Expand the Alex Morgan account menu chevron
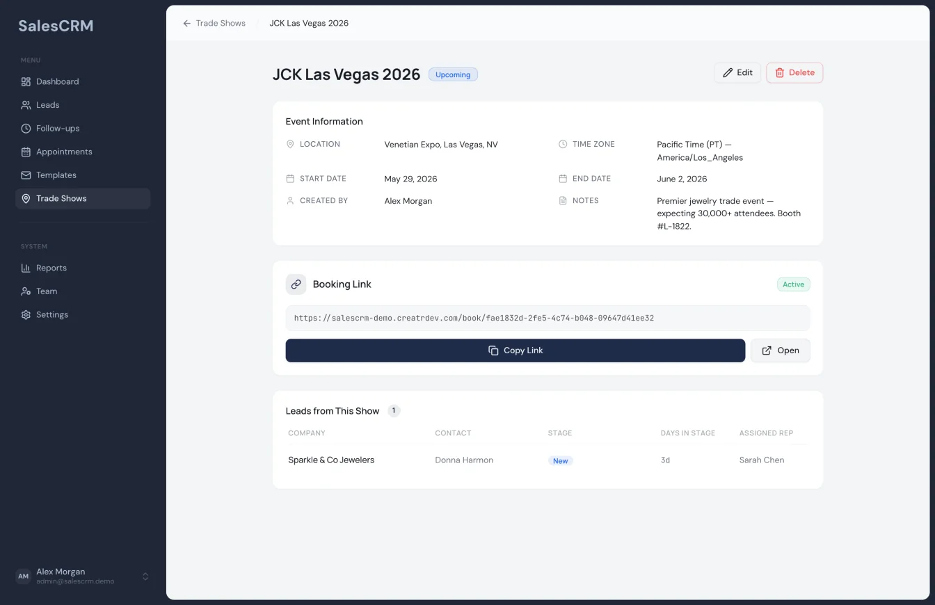 pyautogui.click(x=145, y=576)
